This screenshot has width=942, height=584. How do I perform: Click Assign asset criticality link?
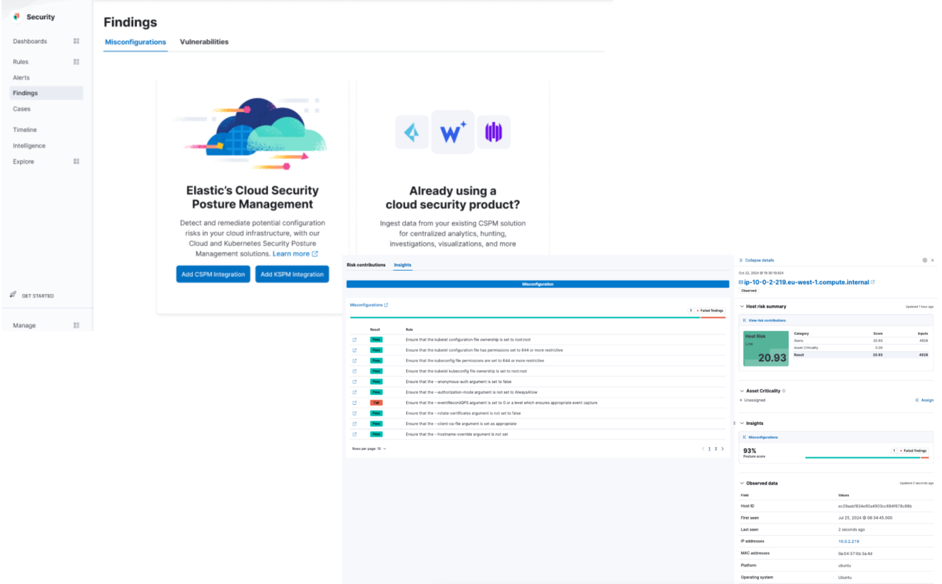[924, 400]
